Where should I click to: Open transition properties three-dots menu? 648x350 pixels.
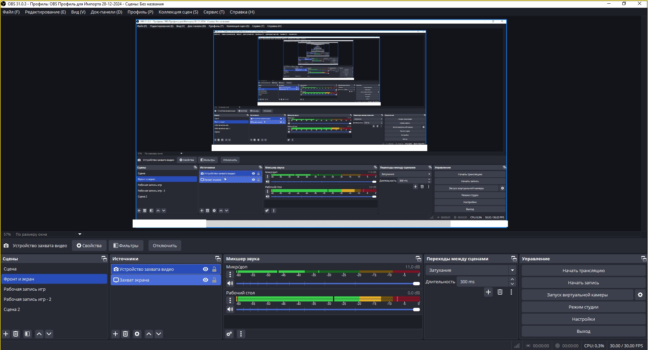pos(511,292)
